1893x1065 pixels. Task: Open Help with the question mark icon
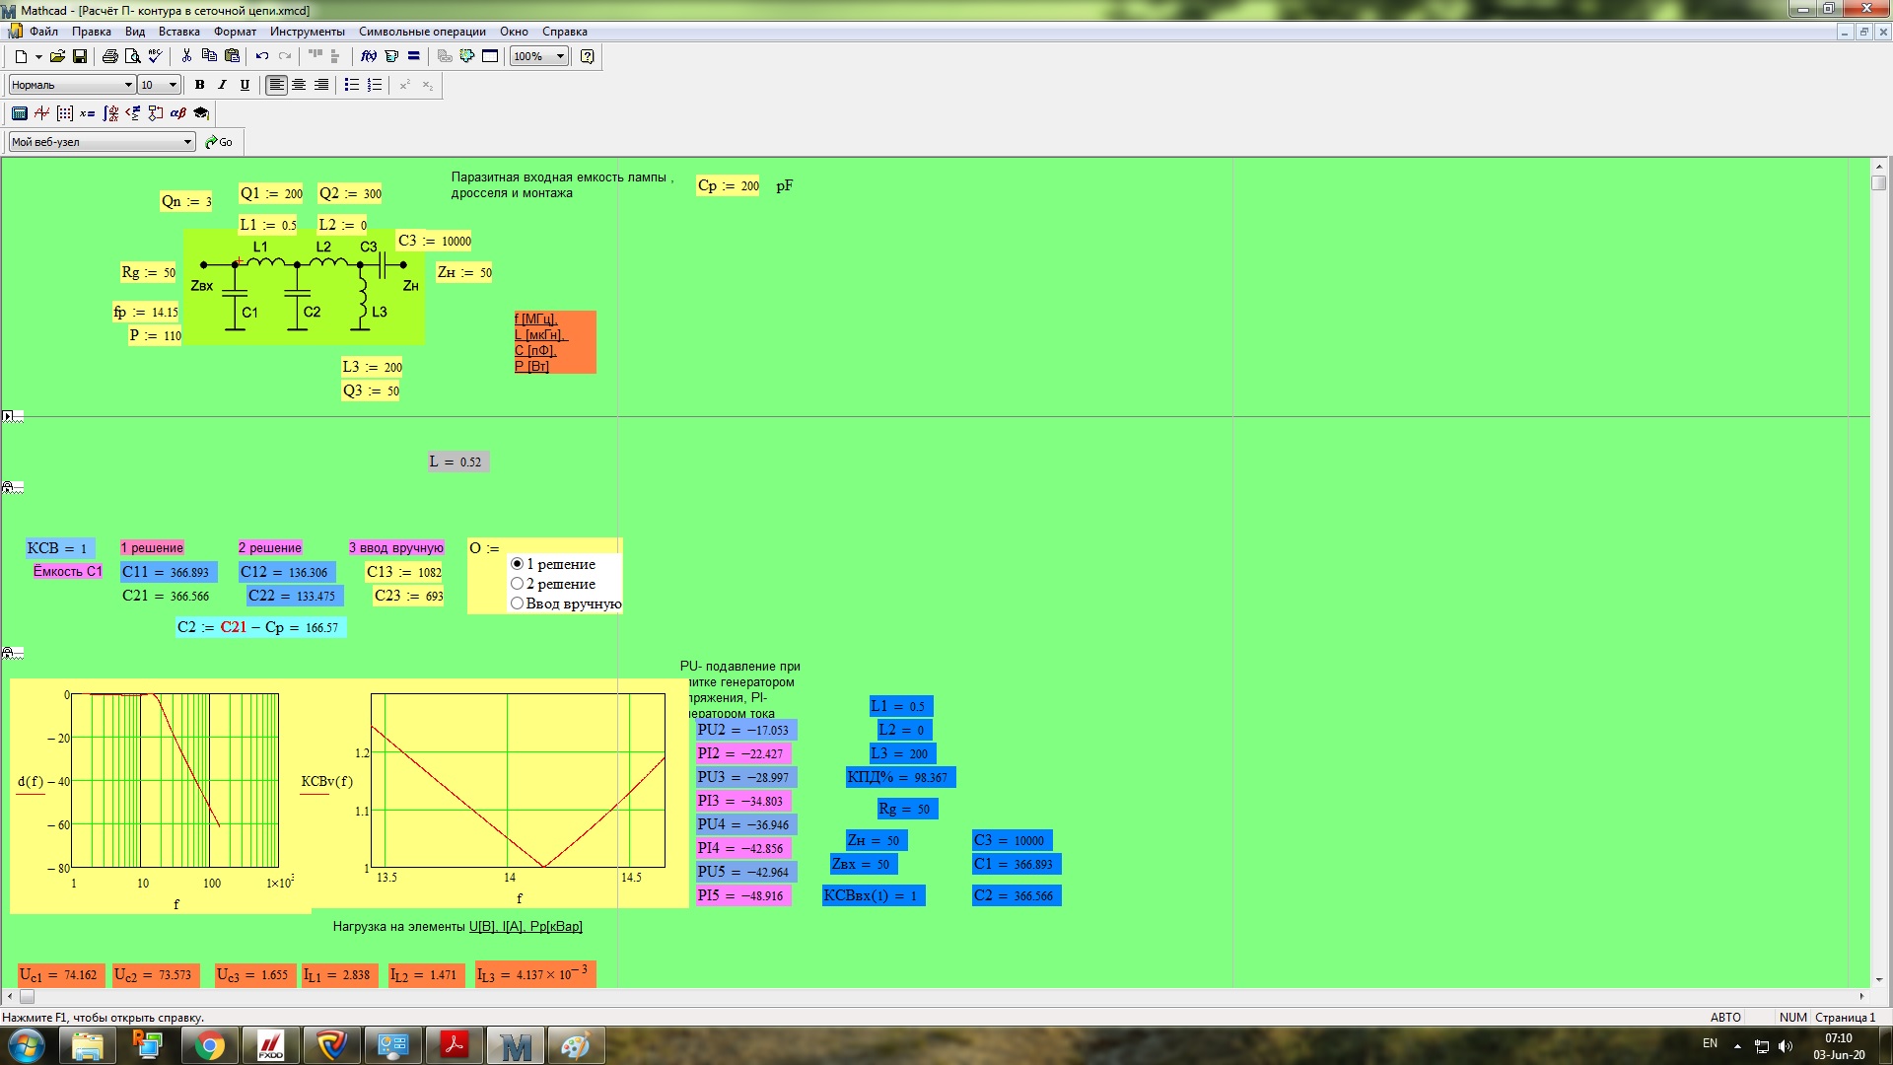[x=588, y=56]
